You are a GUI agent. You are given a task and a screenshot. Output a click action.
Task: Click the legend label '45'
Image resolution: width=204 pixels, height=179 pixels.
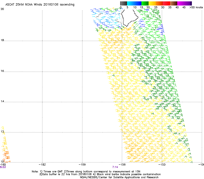pos(184,7)
